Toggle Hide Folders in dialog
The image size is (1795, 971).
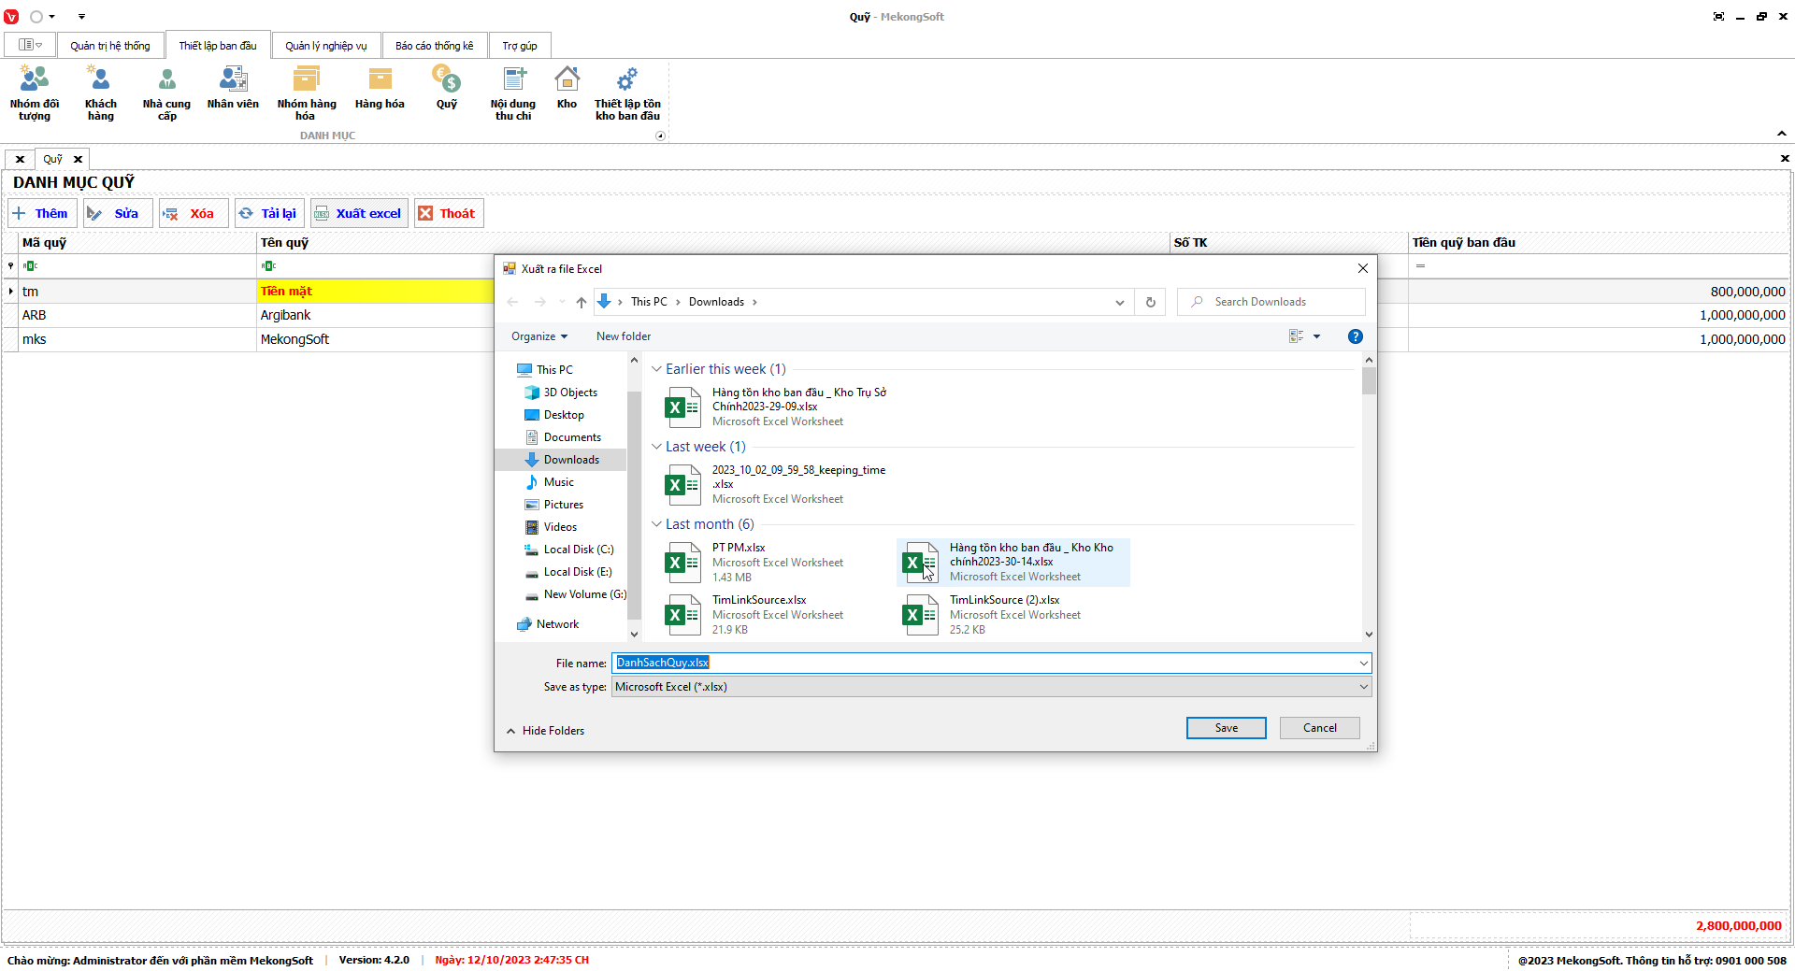[545, 731]
